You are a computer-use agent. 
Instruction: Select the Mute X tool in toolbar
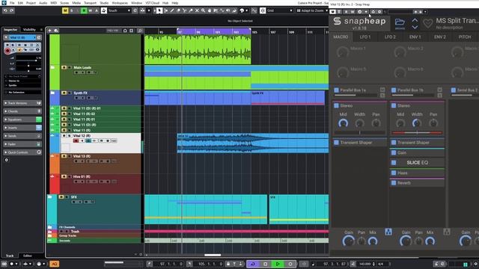coord(197,10)
